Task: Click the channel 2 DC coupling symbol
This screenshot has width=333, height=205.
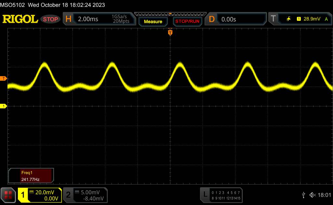Action: 77,192
